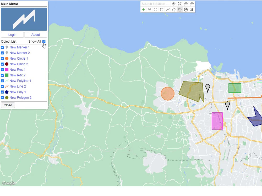Viewport: 262px width, 196px height.
Task: Select the marker drawing tool
Action: pyautogui.click(x=149, y=10)
